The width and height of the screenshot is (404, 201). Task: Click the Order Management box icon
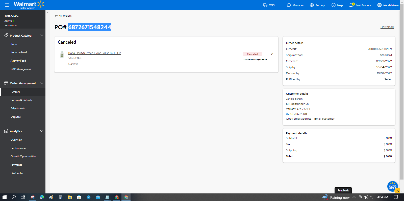click(6, 83)
